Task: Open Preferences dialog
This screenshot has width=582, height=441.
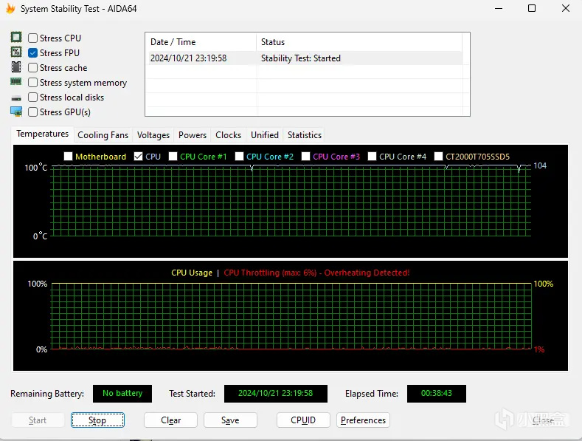Action: (363, 420)
